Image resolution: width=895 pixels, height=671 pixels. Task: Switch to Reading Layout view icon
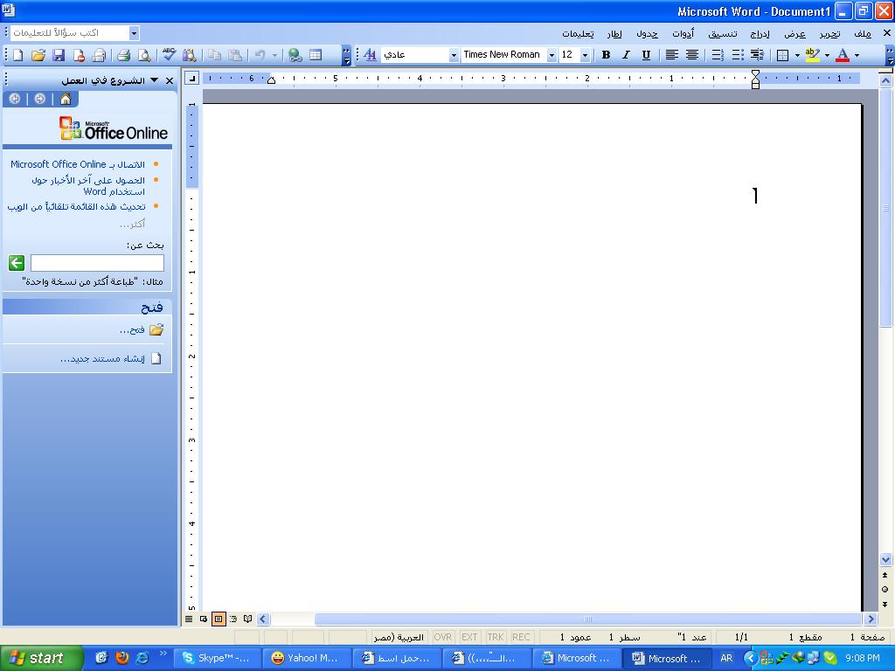[x=247, y=619]
